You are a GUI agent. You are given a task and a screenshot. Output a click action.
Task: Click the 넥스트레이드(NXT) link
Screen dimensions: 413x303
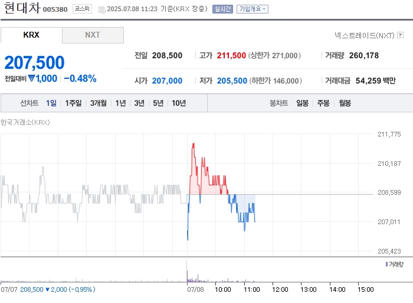(364, 35)
